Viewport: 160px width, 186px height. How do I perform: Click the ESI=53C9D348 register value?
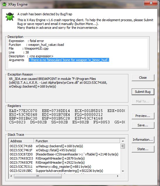[23, 115]
